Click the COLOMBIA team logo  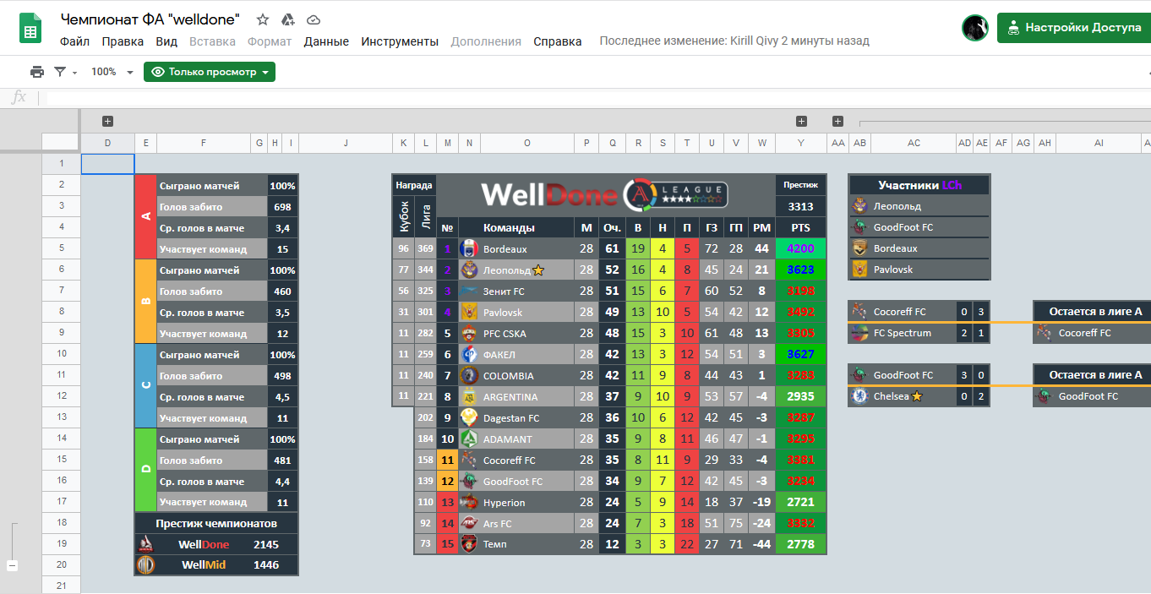(468, 376)
